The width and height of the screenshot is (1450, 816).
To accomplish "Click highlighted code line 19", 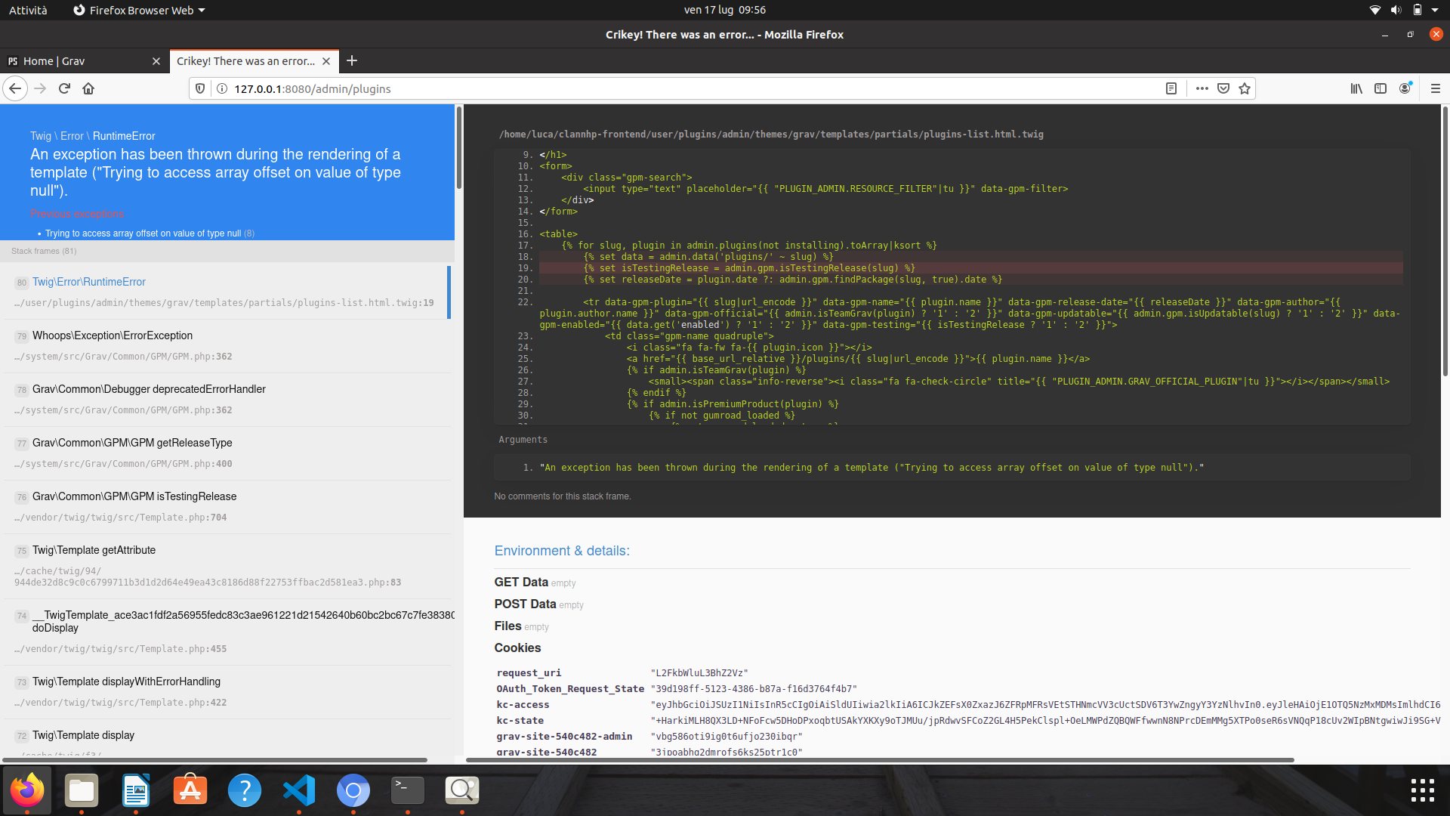I will 971,268.
